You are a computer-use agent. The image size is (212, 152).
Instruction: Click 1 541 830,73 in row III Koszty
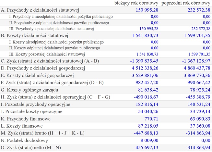click(x=147, y=54)
